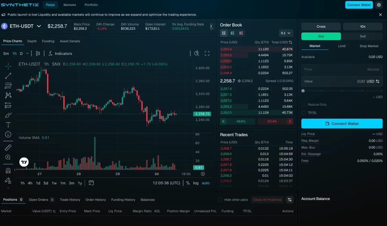Open order book 0.1 grouping dropdown
The image size is (387, 226).
coord(286,33)
